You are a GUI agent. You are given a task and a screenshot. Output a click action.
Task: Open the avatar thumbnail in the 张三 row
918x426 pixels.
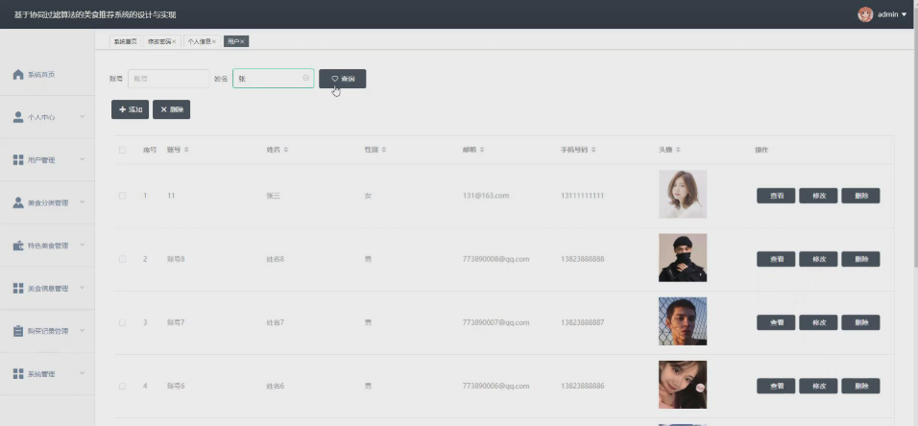click(683, 194)
